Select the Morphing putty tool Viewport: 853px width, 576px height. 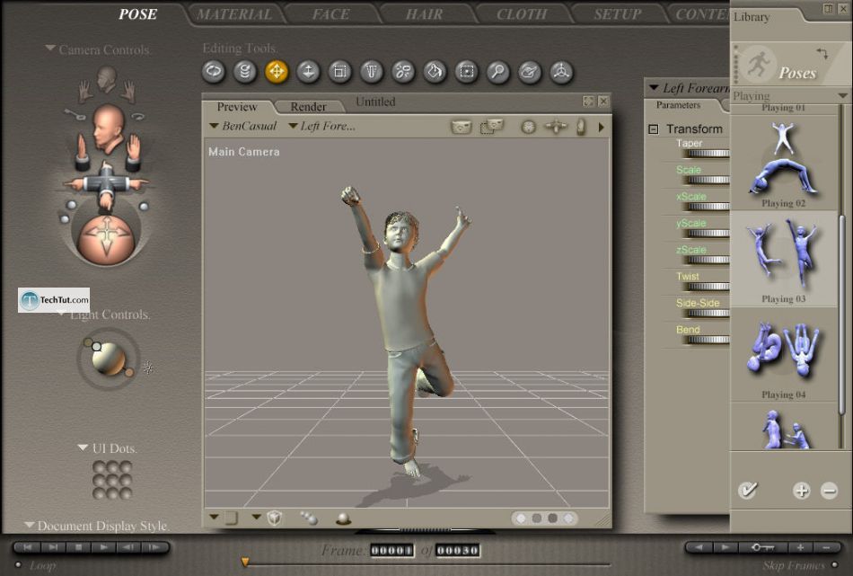(x=530, y=71)
